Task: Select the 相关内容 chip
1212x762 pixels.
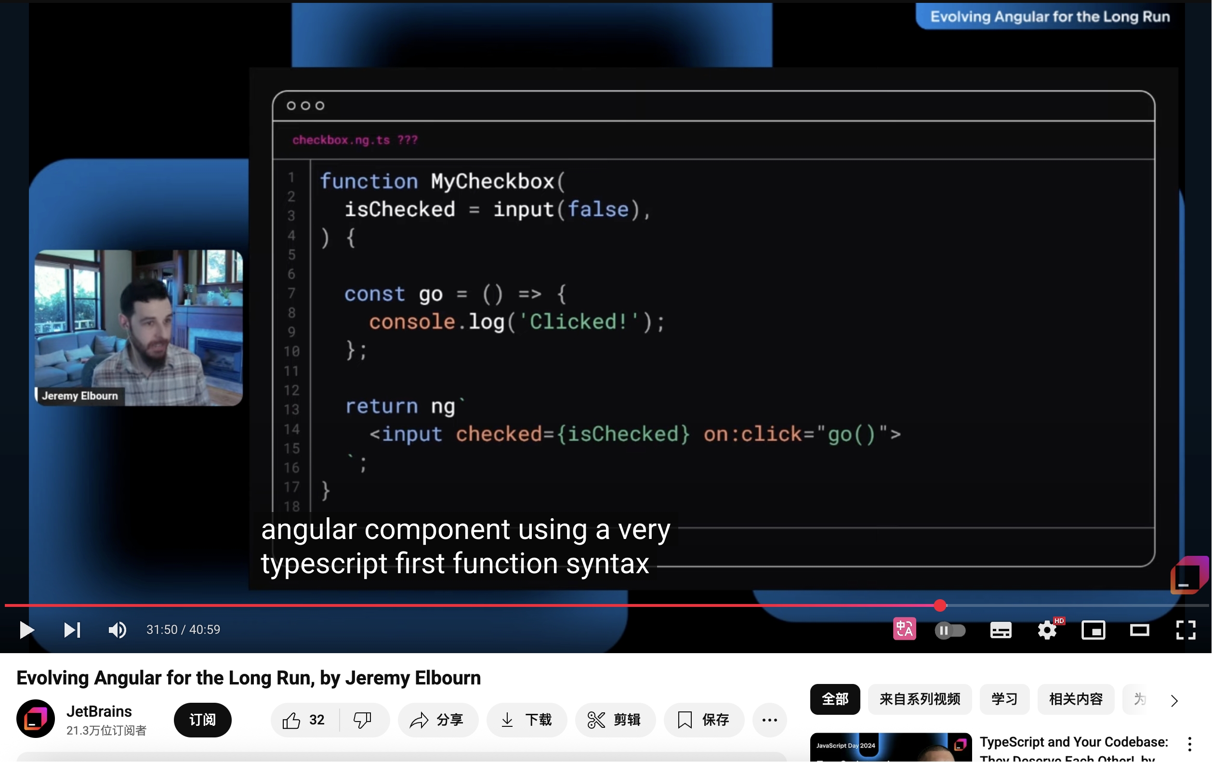Action: pos(1076,699)
